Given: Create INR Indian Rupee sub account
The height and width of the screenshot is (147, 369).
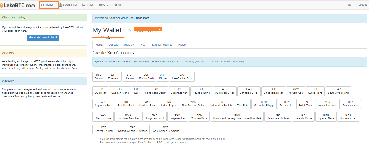Looking at the screenshot, I should coord(169,104).
